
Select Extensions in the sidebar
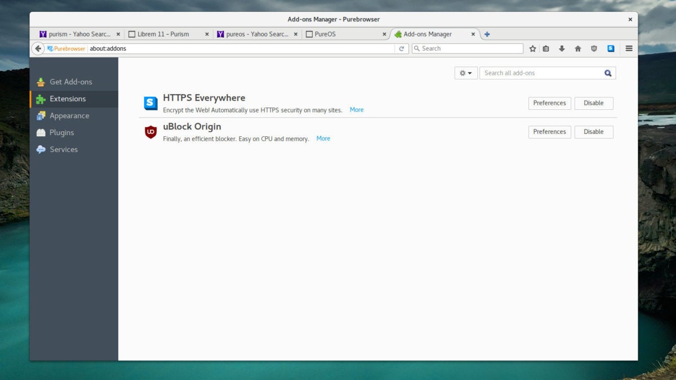74,99
